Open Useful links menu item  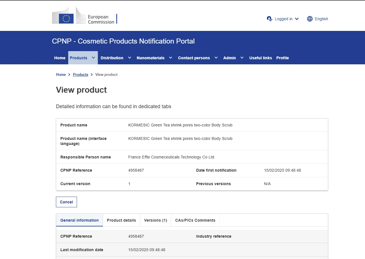260,58
